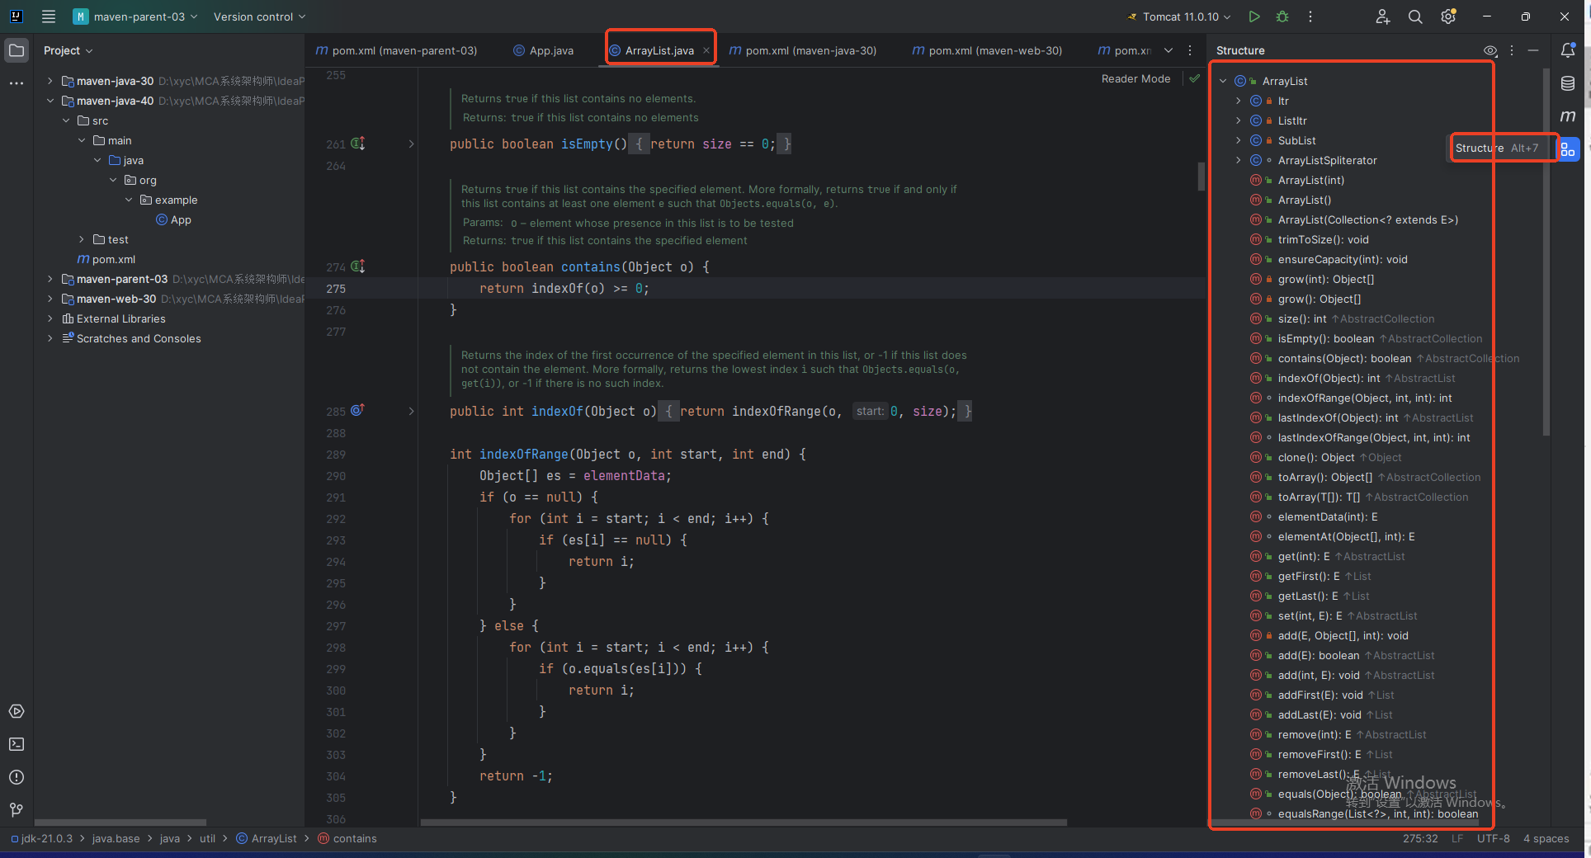Select the ArrayList.java tab
Screen dimensions: 1591x858
(x=659, y=50)
